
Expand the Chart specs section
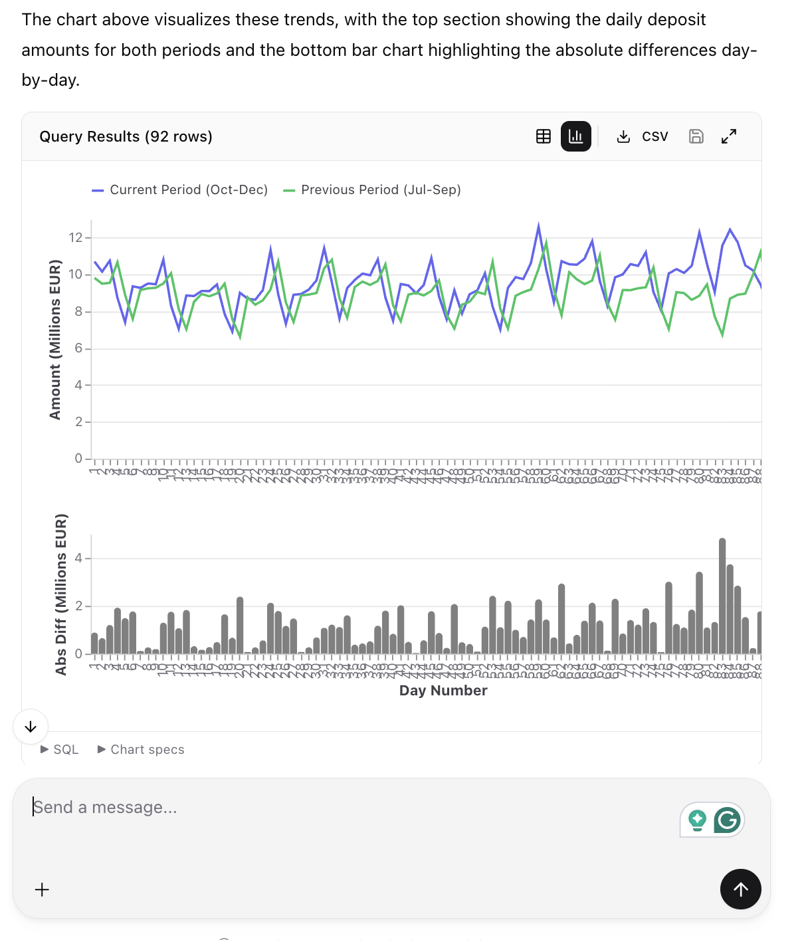(141, 749)
